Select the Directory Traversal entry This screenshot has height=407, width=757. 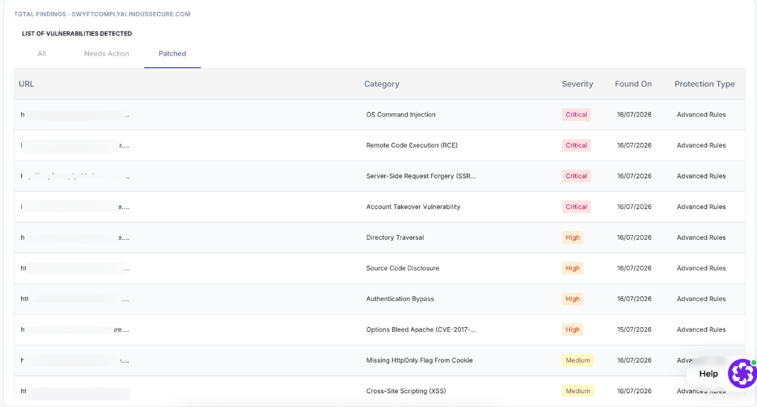point(395,237)
